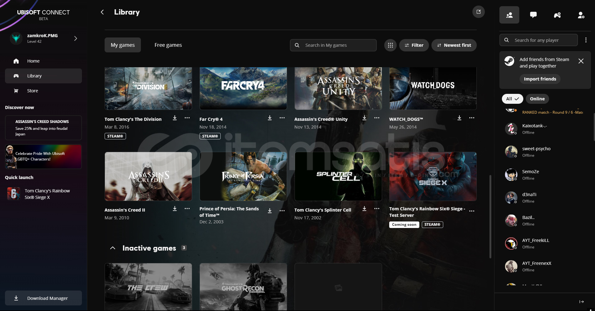
Task: Open the Friends panel icon
Action: click(509, 15)
